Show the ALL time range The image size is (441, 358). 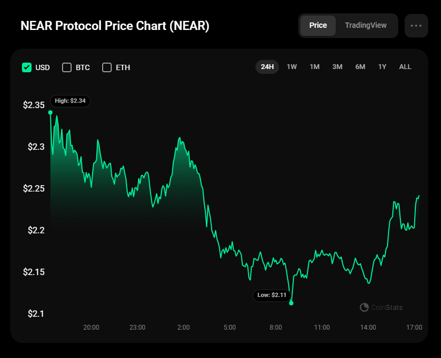(x=405, y=67)
